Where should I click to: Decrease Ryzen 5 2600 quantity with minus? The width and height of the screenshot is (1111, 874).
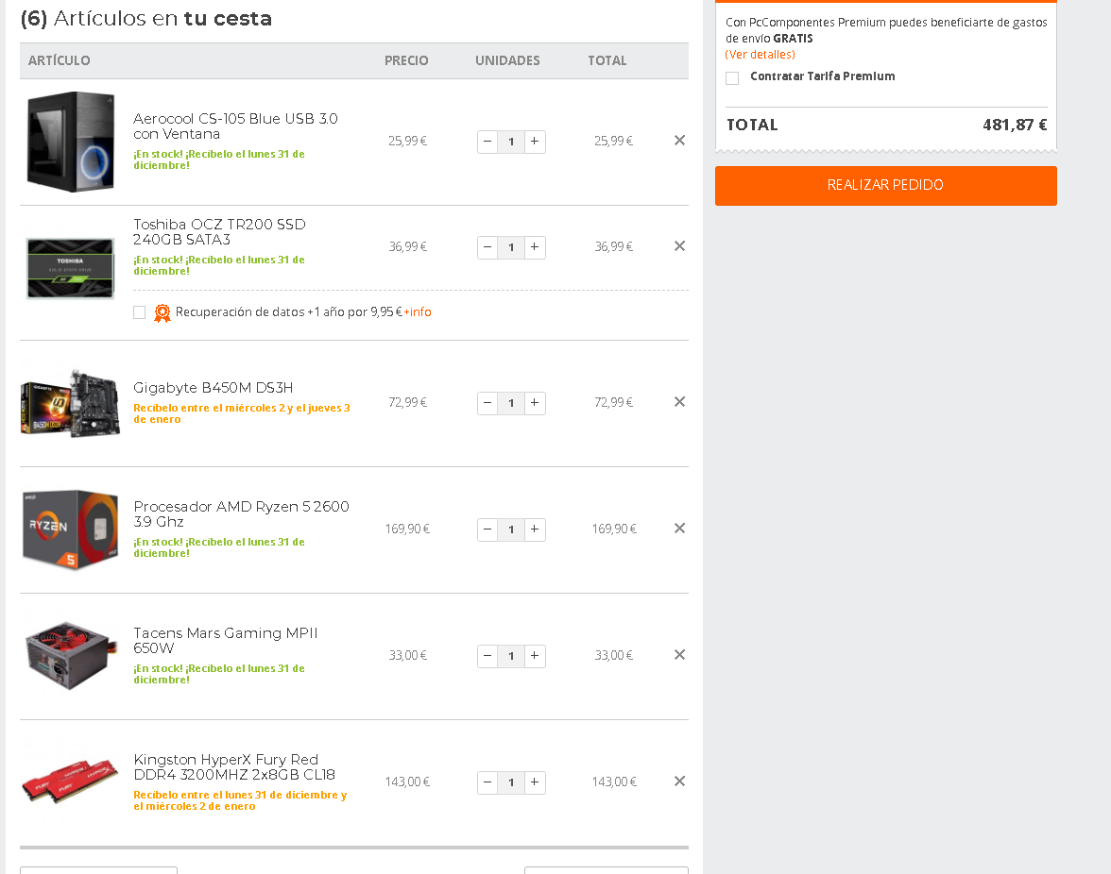(487, 529)
